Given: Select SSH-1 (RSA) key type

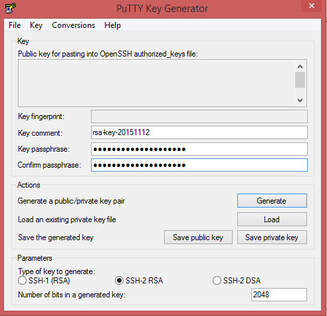Looking at the screenshot, I should click(x=44, y=281).
